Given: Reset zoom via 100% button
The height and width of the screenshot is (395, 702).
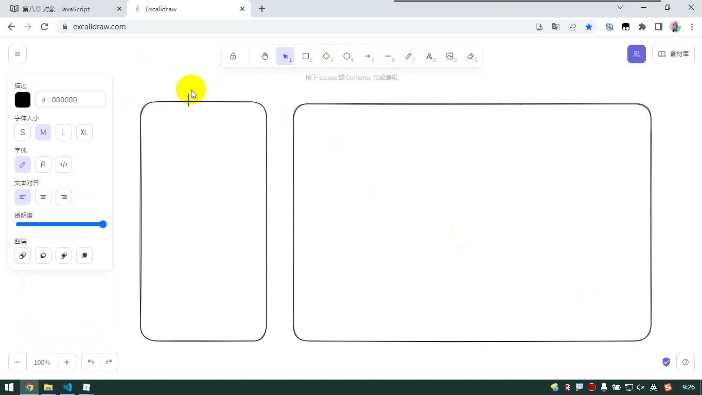Looking at the screenshot, I should [x=42, y=362].
